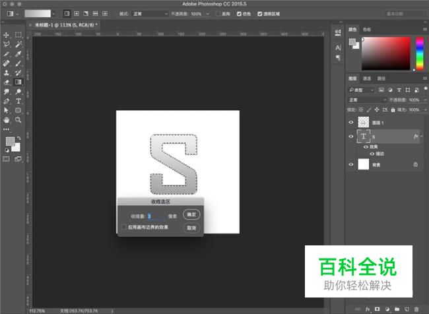Reset default foreground and background colors
Screen dimensions: 429x314
(7, 150)
